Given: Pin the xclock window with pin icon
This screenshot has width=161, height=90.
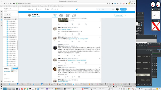Looking at the screenshot, I should 155,9.
